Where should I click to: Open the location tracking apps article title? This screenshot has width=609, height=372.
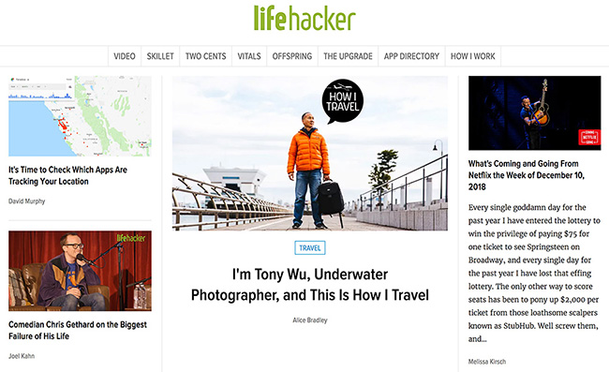click(68, 175)
